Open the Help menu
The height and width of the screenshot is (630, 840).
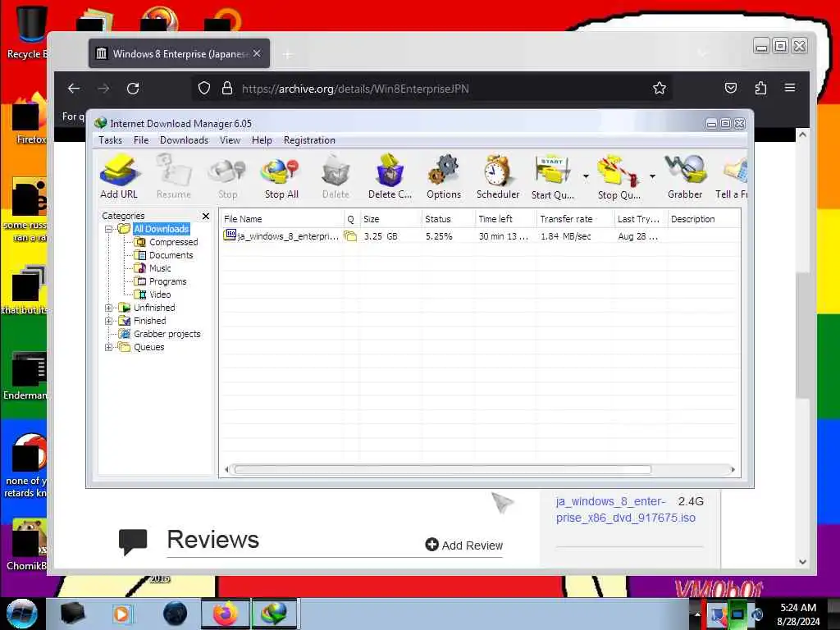[x=262, y=140]
